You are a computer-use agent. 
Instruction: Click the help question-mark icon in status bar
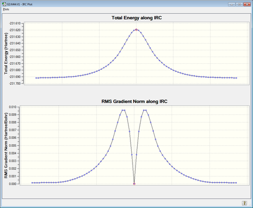coord(244,203)
